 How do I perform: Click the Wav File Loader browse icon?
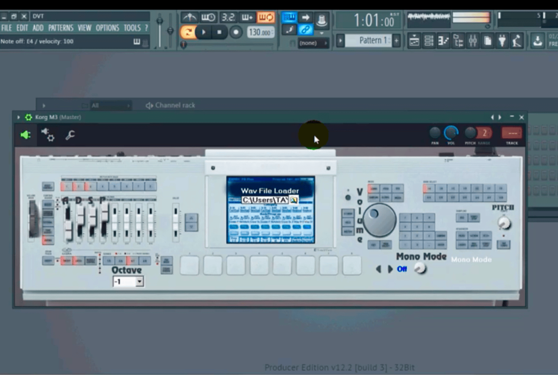click(294, 200)
